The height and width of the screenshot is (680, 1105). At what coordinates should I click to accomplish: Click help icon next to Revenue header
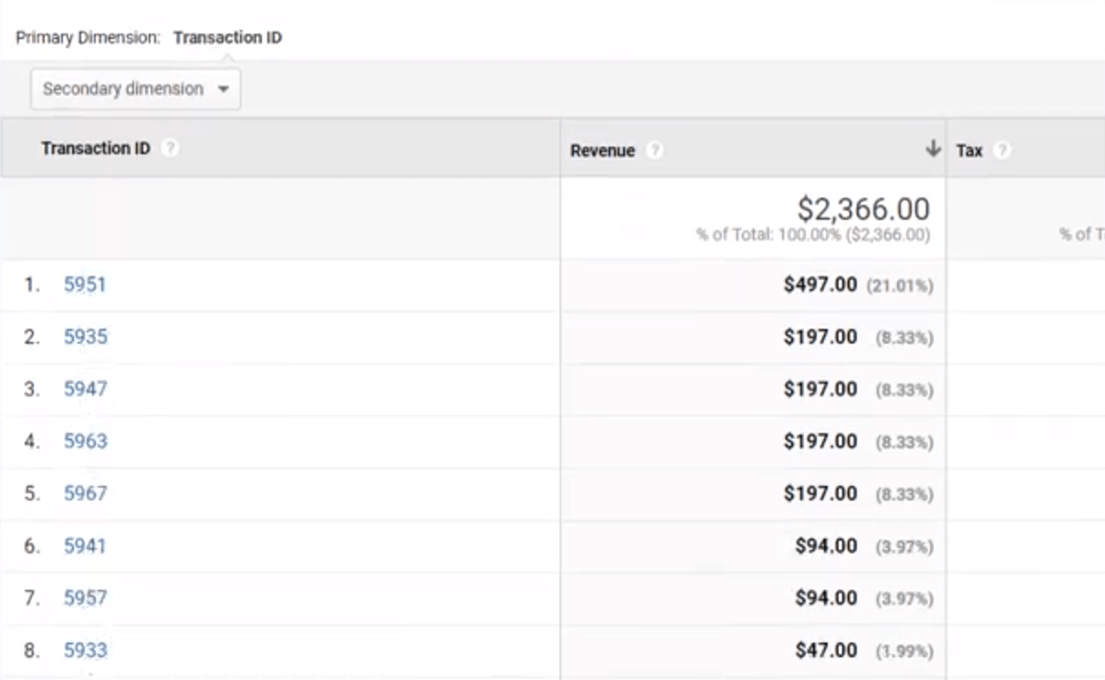tap(654, 150)
